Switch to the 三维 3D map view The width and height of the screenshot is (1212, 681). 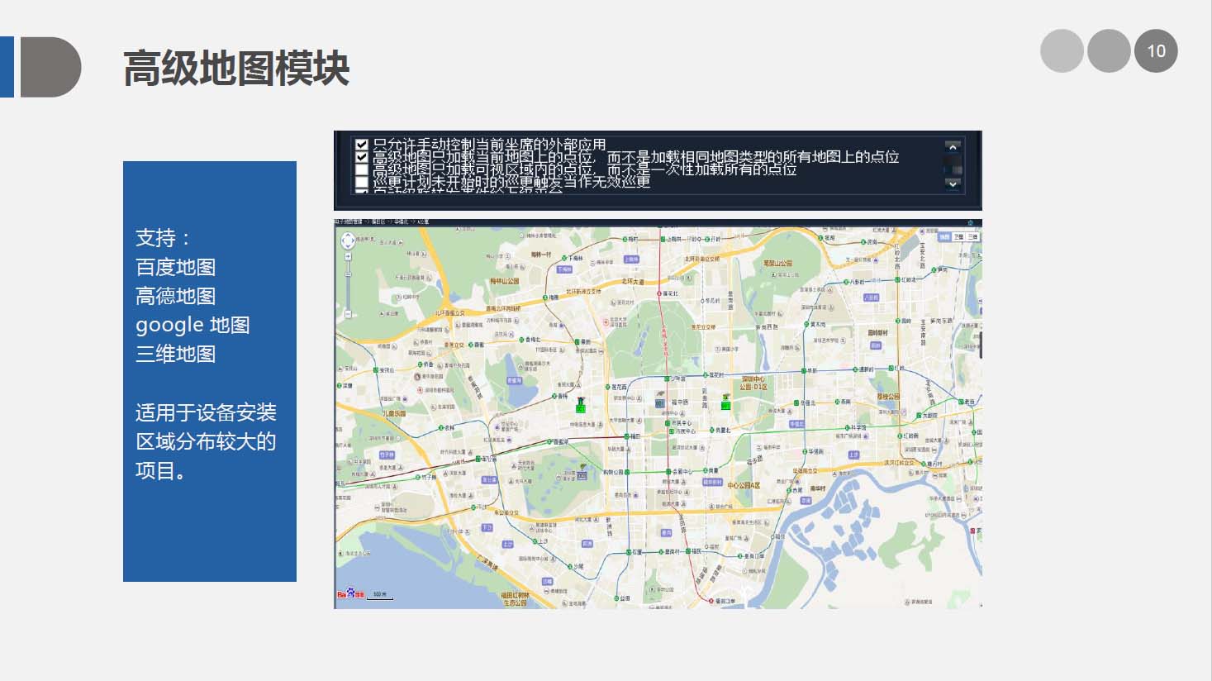point(972,237)
